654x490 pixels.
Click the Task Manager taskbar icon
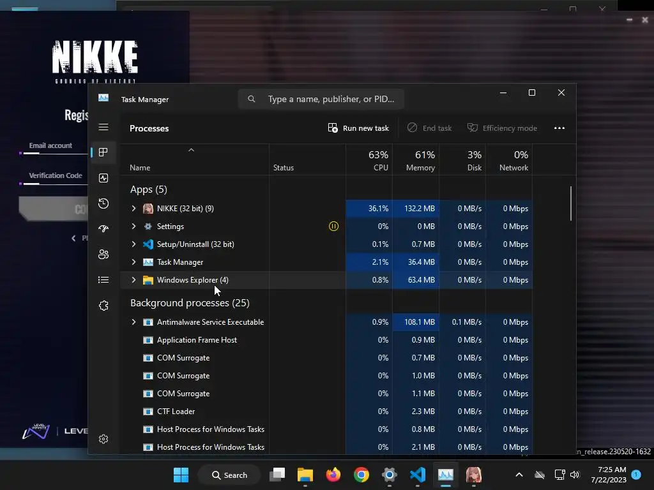[x=445, y=475]
